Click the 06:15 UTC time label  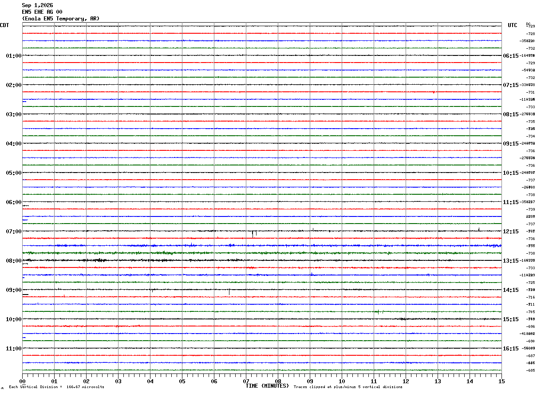[510, 56]
